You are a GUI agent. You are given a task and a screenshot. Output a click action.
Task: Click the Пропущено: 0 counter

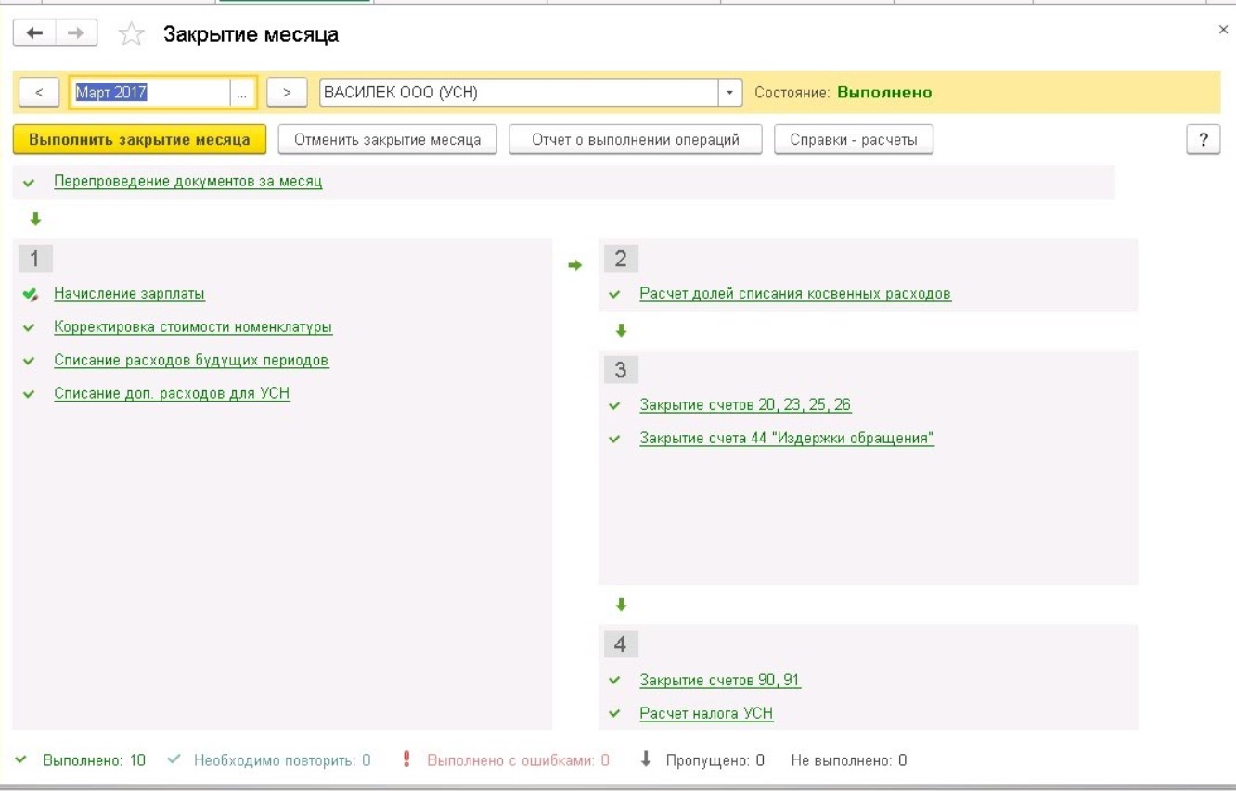(715, 760)
